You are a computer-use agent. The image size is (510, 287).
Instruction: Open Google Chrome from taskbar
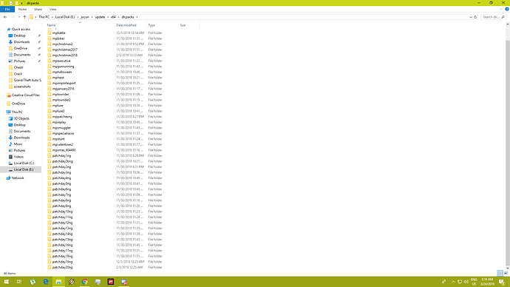pos(84,282)
